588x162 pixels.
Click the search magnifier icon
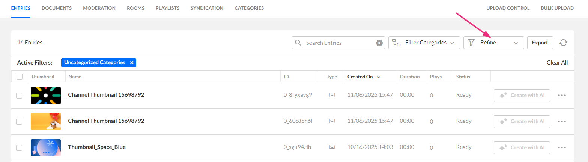(298, 43)
